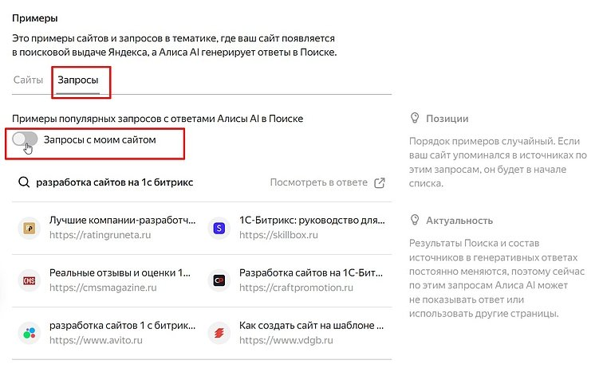
Task: Click the skillbox.ru favicon
Action: [x=219, y=228]
